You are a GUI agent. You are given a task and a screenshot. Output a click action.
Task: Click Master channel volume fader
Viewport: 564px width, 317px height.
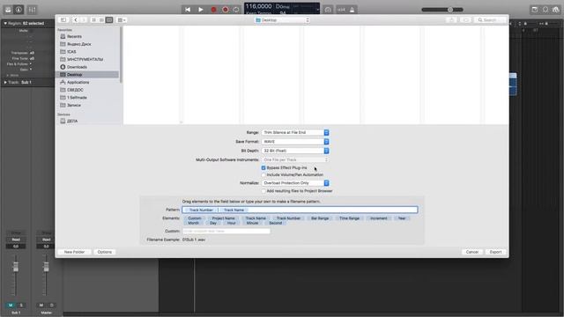tap(46, 266)
